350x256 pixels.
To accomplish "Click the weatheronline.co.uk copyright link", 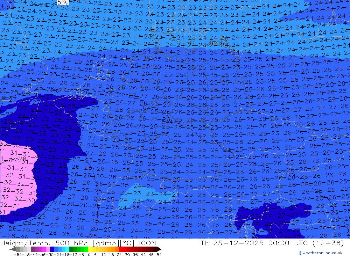I will tap(320, 253).
